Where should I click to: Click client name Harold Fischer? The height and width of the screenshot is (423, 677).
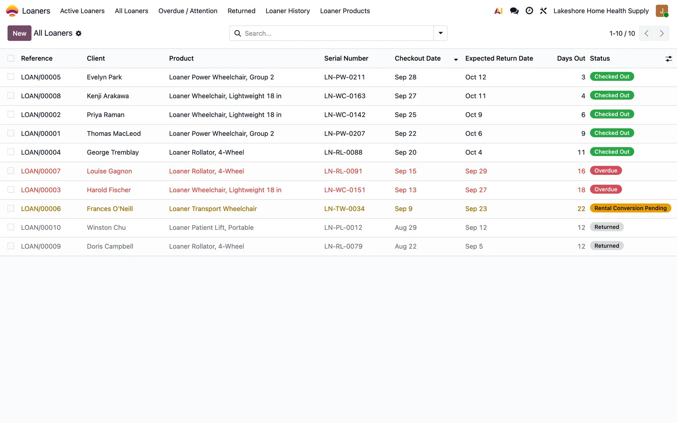[x=109, y=190]
